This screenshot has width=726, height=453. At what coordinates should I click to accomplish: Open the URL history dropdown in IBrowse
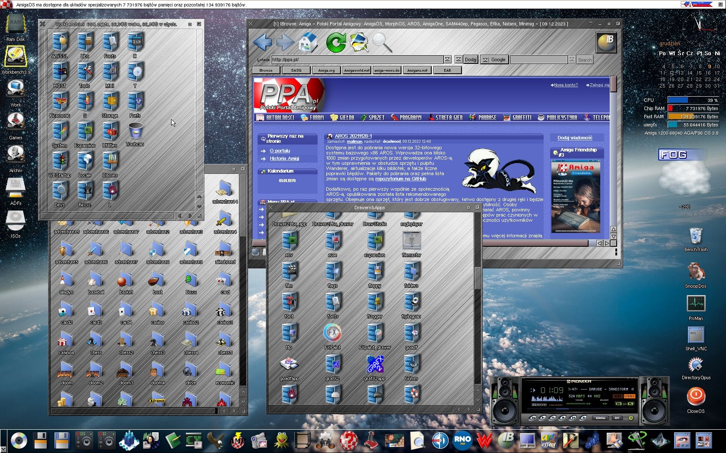tap(448, 60)
